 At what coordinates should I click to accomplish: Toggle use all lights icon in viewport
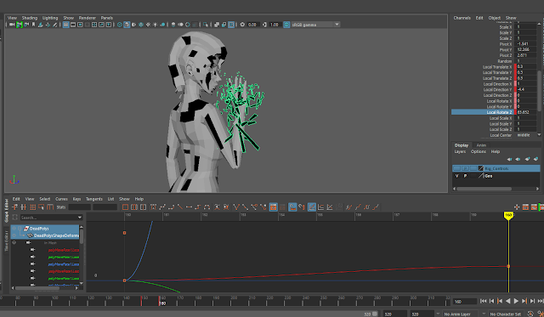click(155, 25)
